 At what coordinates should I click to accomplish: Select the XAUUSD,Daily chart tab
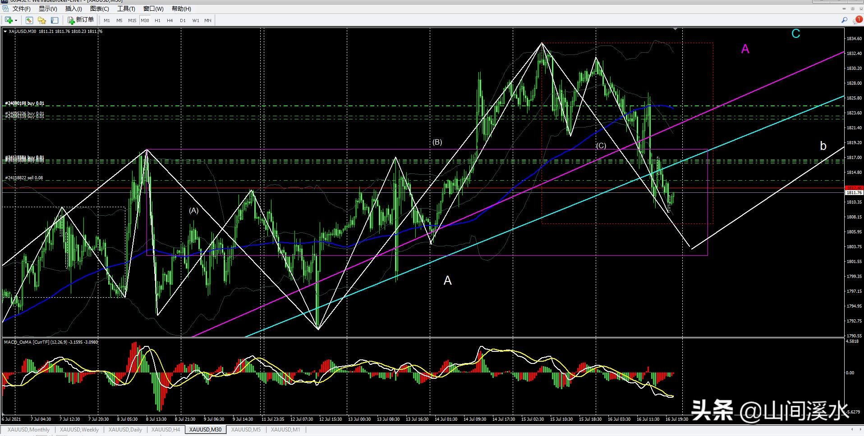pos(125,430)
